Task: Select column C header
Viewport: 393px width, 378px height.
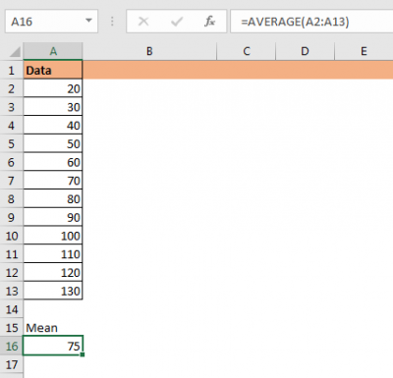Action: click(247, 51)
